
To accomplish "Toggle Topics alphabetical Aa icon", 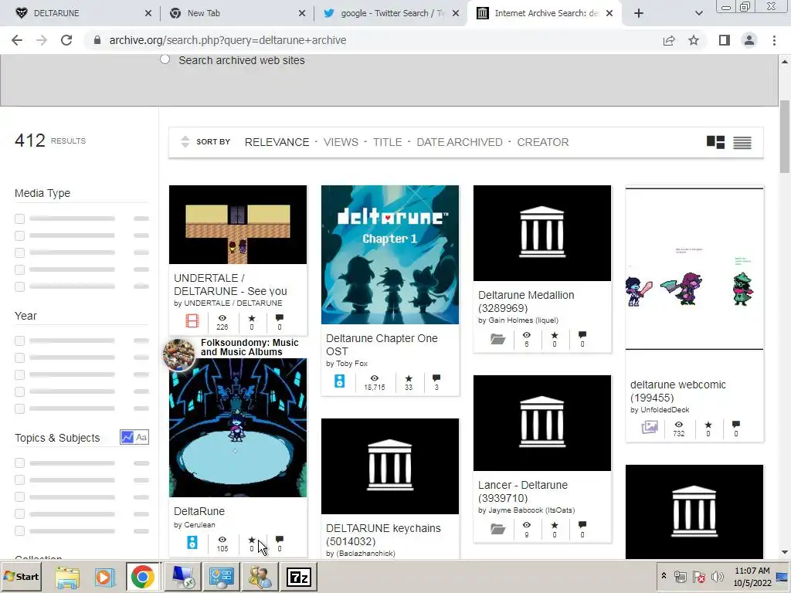I will tap(142, 437).
